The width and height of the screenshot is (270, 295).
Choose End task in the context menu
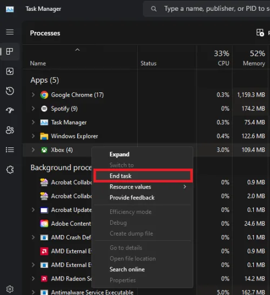tap(143, 176)
